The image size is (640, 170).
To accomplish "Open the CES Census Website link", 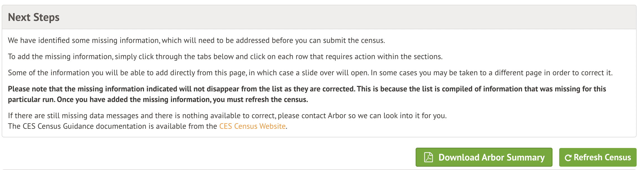I will coord(252,126).
